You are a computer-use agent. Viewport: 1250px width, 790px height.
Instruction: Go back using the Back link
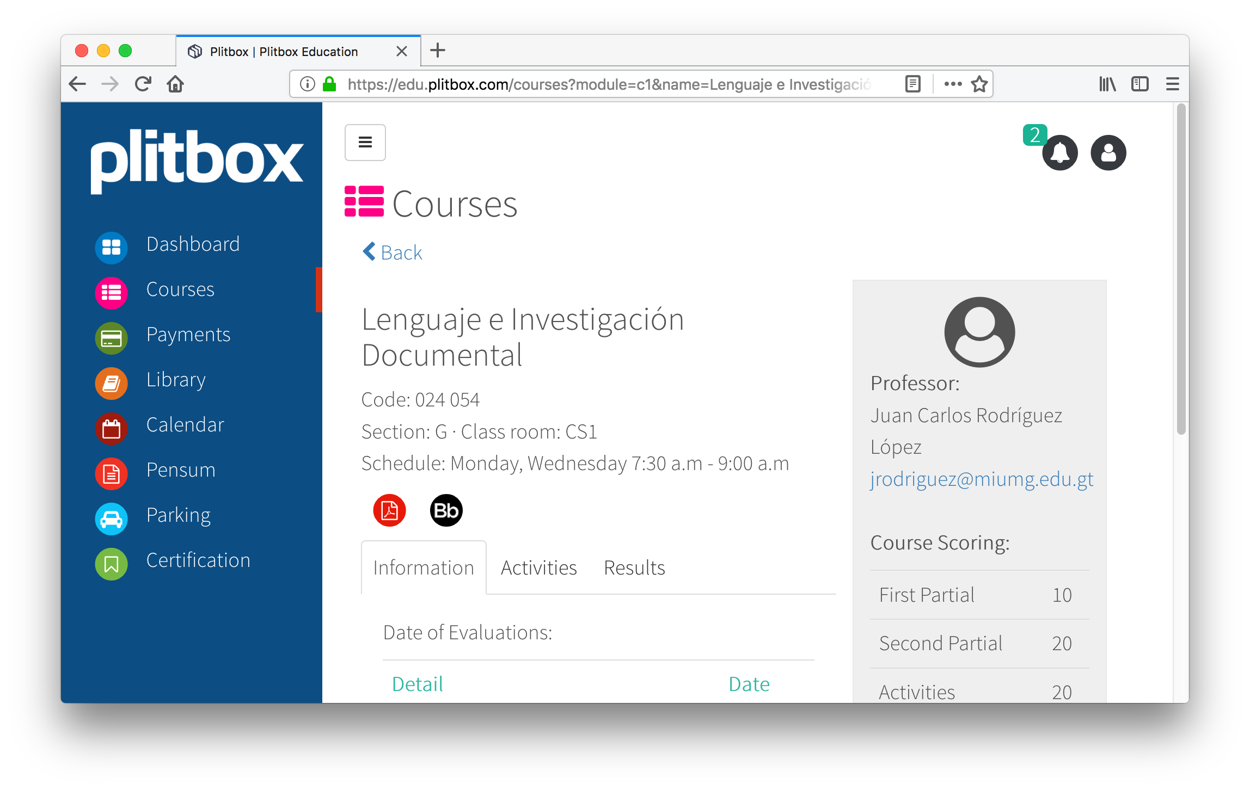[x=393, y=252]
